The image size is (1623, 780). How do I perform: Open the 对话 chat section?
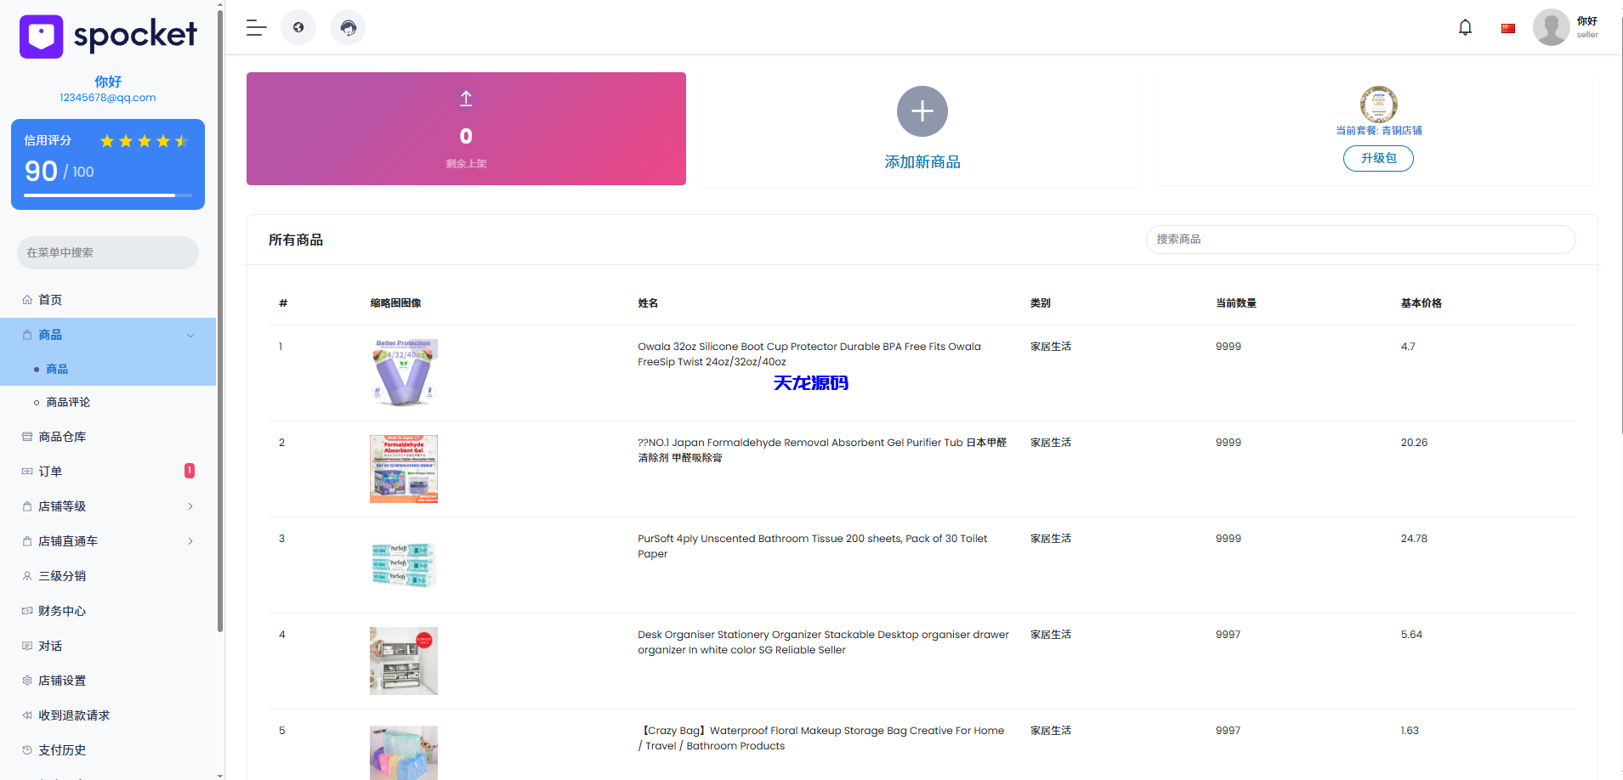tap(49, 646)
